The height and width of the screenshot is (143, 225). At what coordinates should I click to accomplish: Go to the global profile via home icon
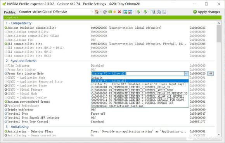[x=97, y=12]
